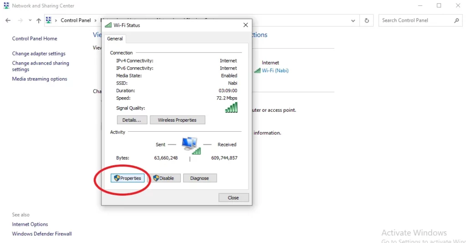Open Media streaming options
This screenshot has height=243, width=466.
pos(40,79)
